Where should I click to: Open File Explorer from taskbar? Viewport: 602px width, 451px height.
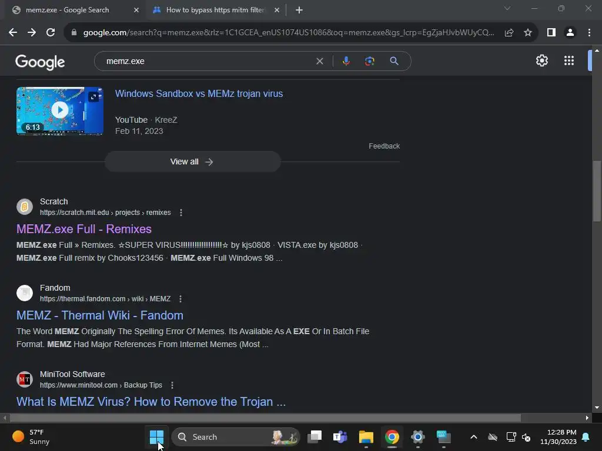pyautogui.click(x=366, y=437)
